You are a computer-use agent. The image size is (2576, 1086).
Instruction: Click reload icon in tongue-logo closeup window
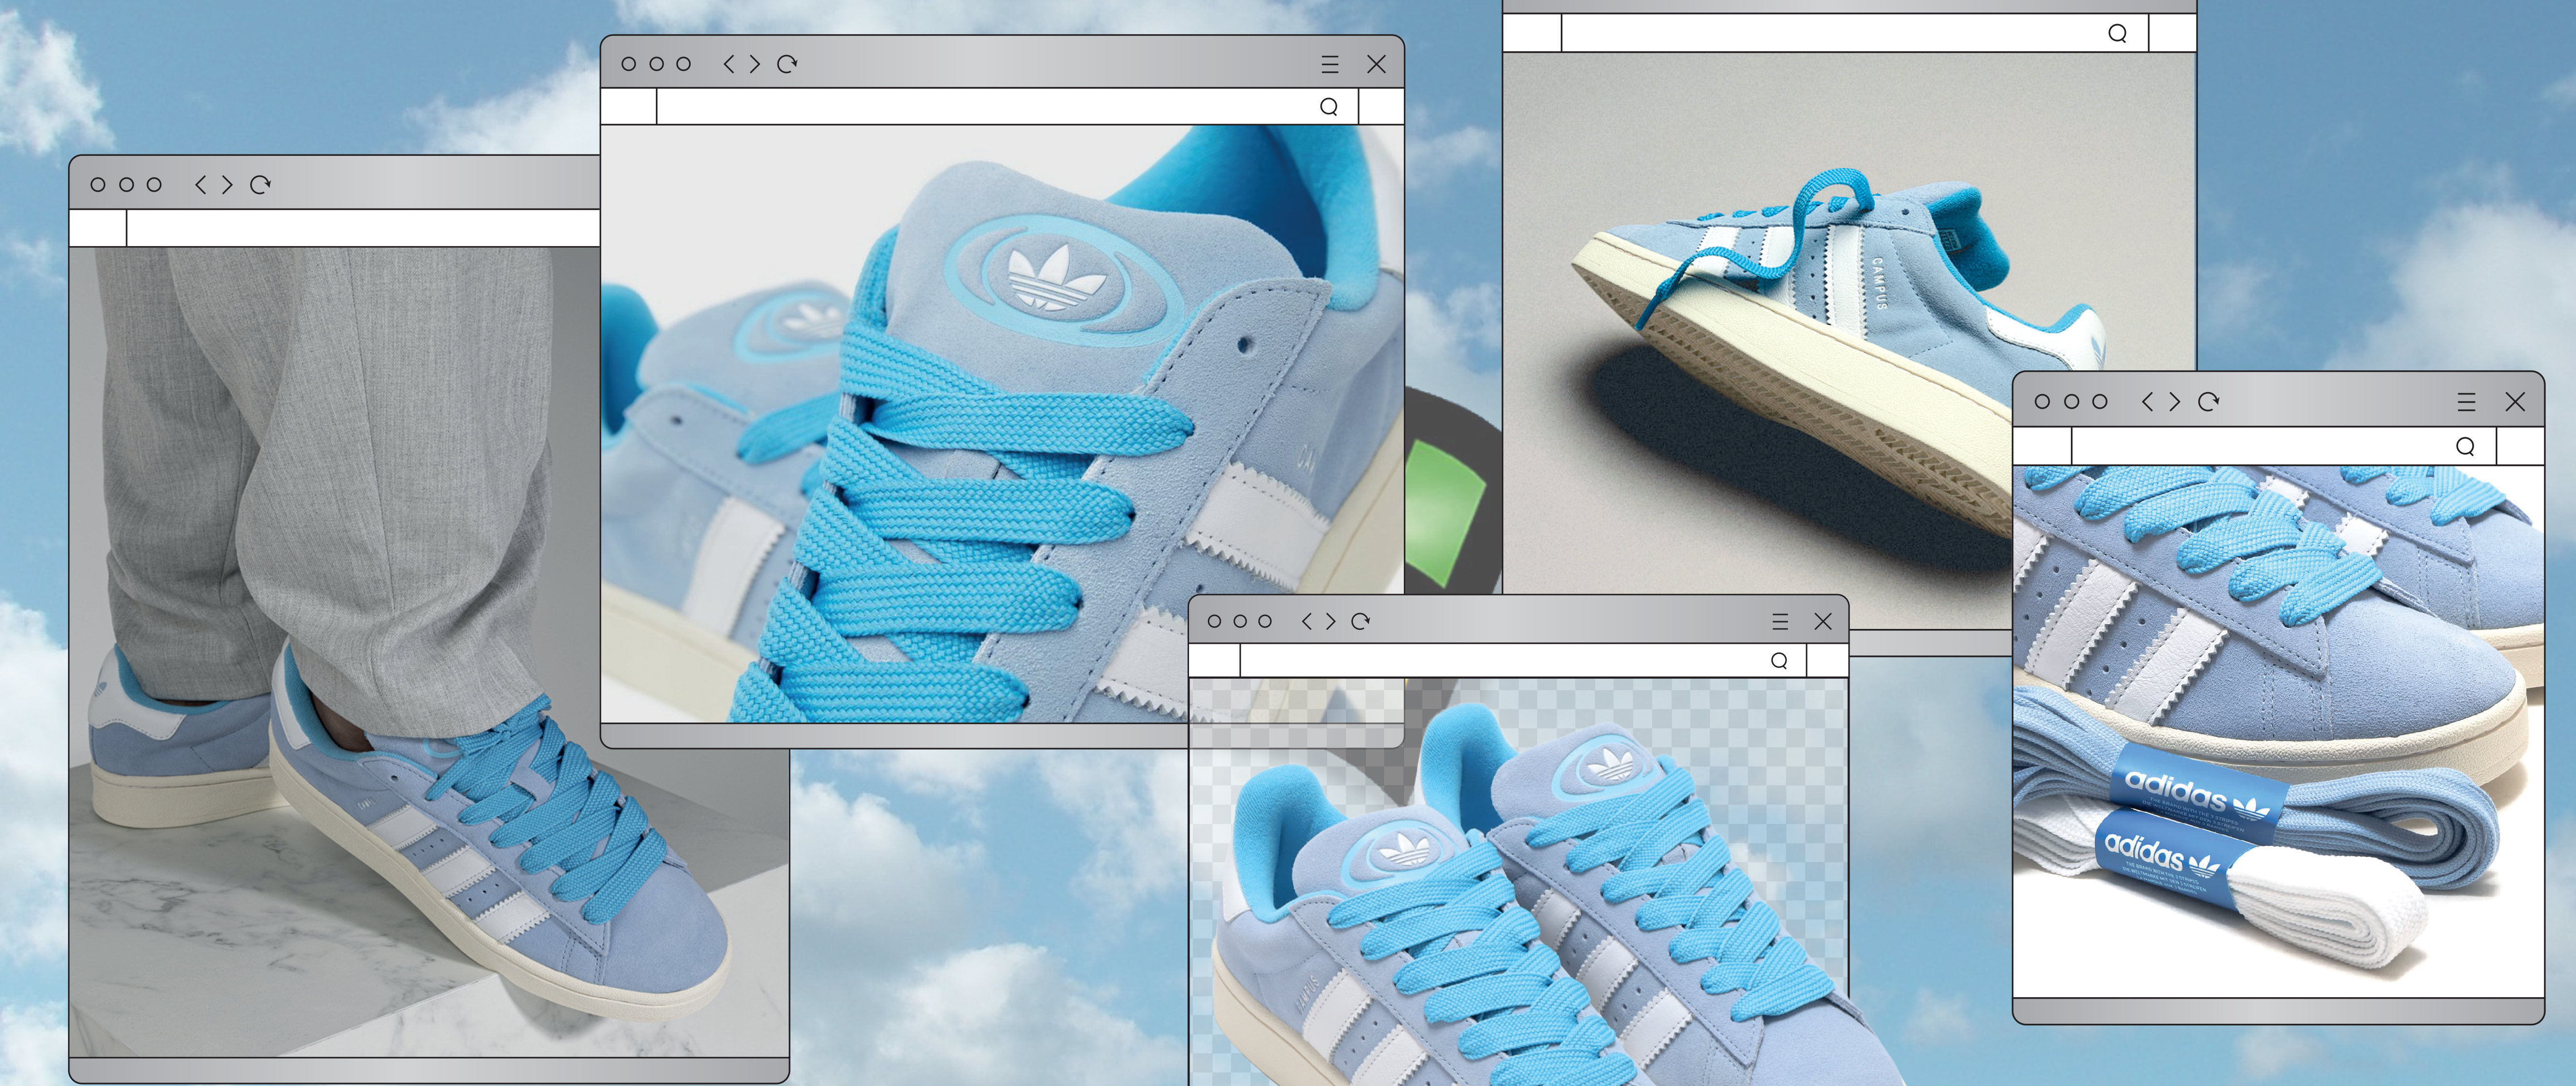coord(787,64)
